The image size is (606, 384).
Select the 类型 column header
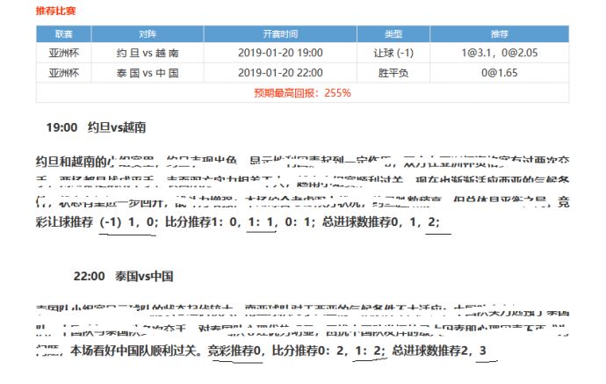pos(393,34)
